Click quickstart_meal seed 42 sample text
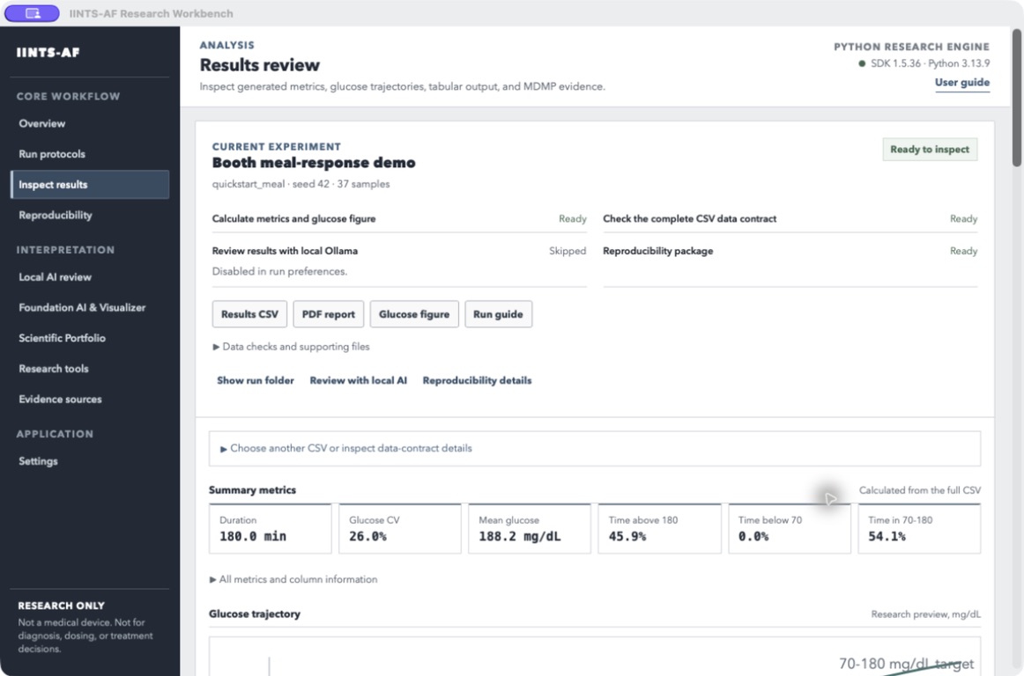Image resolution: width=1024 pixels, height=676 pixels. click(x=301, y=184)
